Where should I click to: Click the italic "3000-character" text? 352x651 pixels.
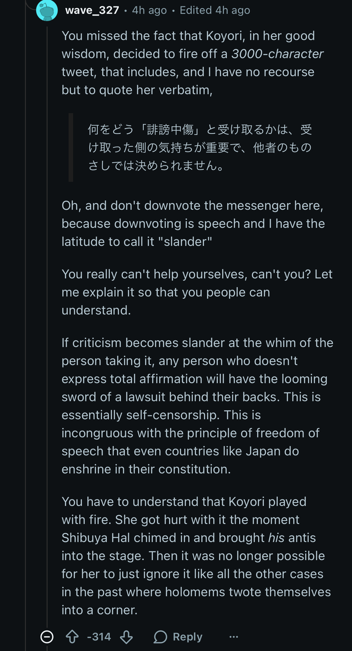click(277, 54)
